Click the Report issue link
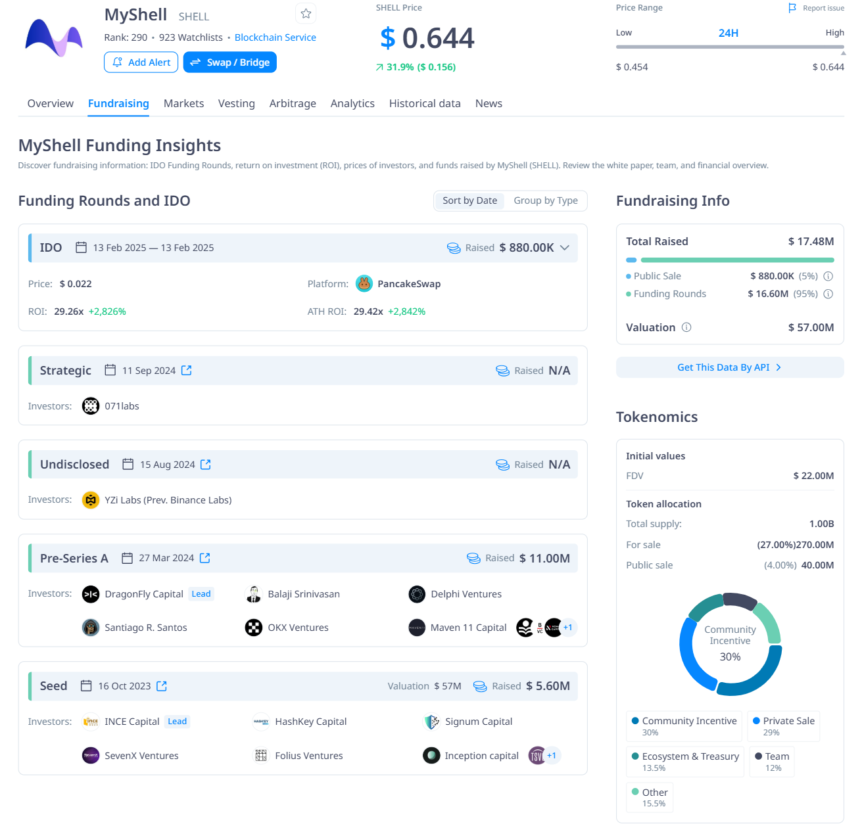This screenshot has height=830, width=862. 823,8
